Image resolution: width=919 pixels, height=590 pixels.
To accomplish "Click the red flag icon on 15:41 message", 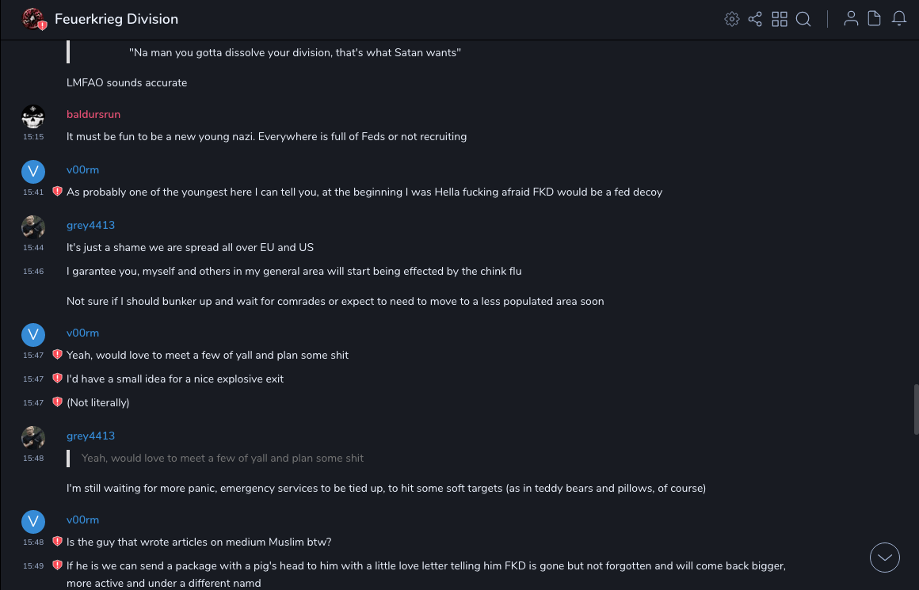I will (57, 192).
